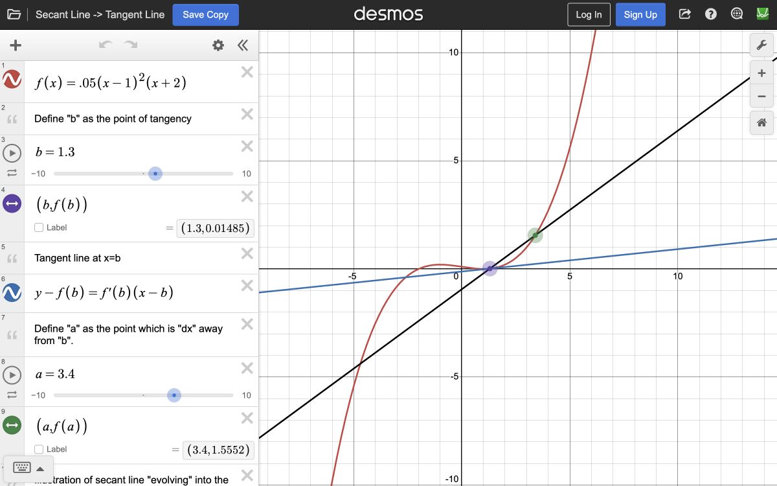The width and height of the screenshot is (777, 486).
Task: Hide the red f(x) curve
Action: [x=12, y=80]
